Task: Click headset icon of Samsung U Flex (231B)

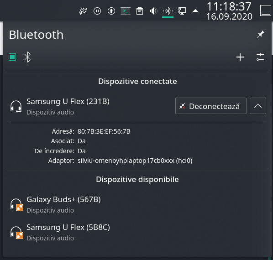Action: [16, 106]
